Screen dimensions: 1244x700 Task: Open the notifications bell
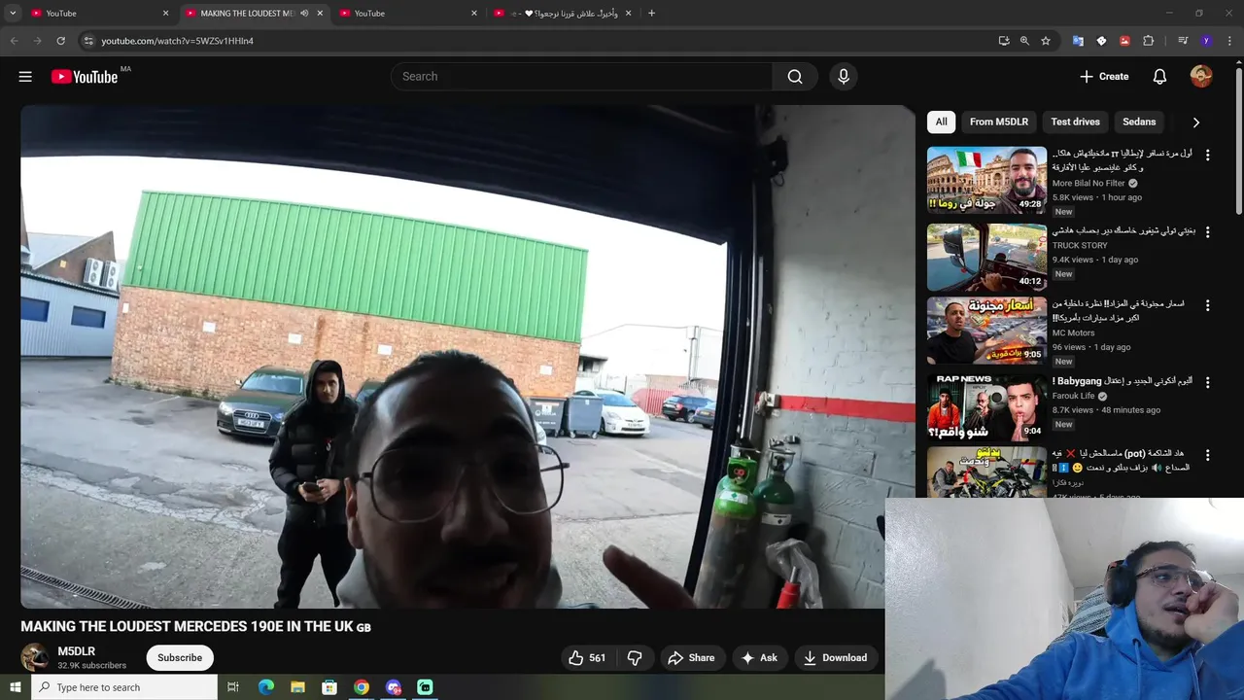click(x=1159, y=77)
